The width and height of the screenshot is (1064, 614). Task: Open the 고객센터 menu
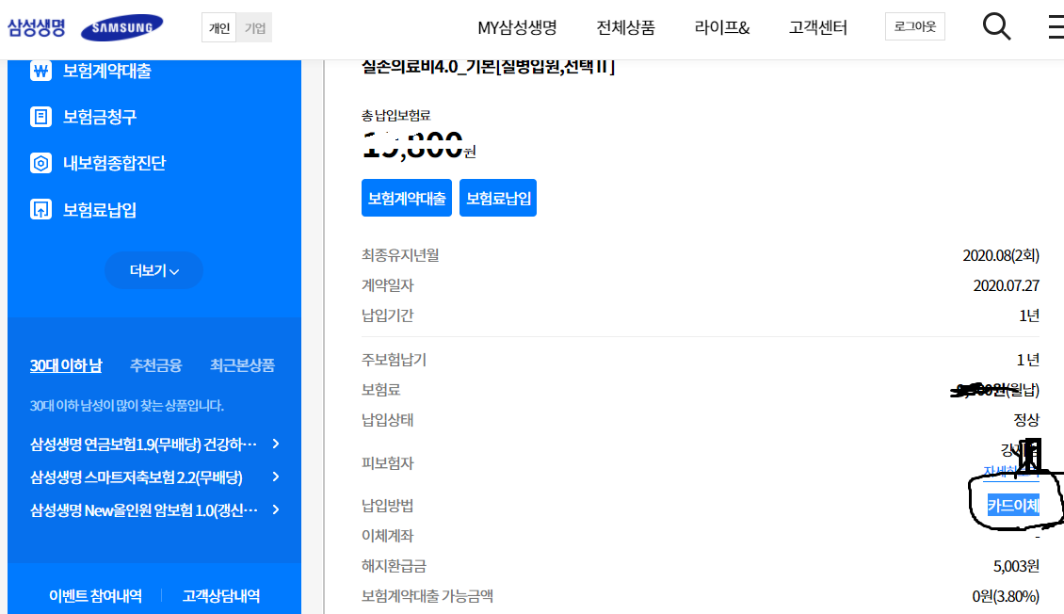point(817,28)
